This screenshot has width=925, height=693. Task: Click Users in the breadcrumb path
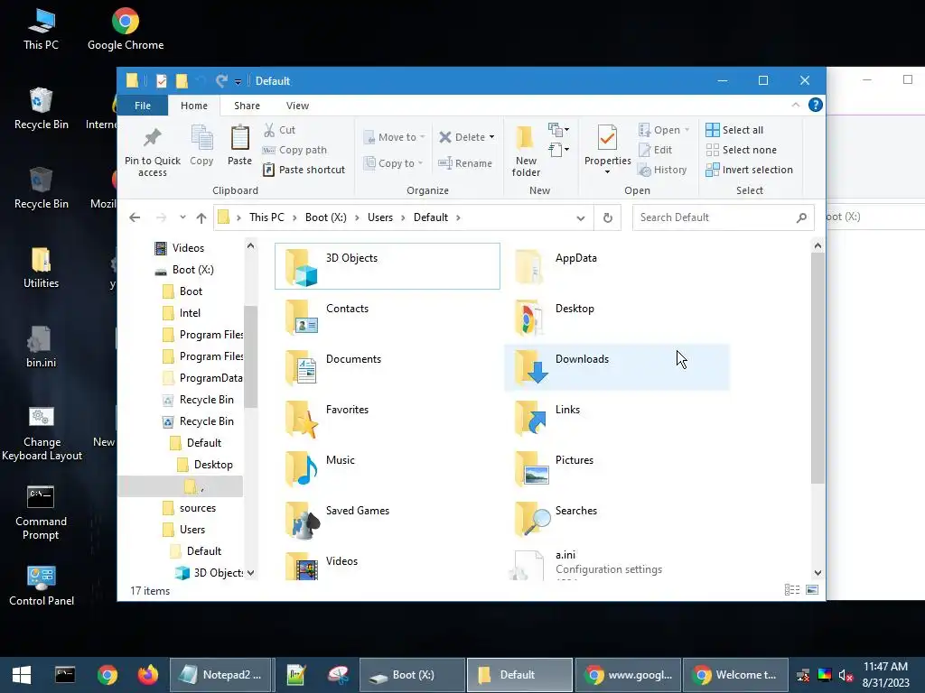tap(380, 217)
